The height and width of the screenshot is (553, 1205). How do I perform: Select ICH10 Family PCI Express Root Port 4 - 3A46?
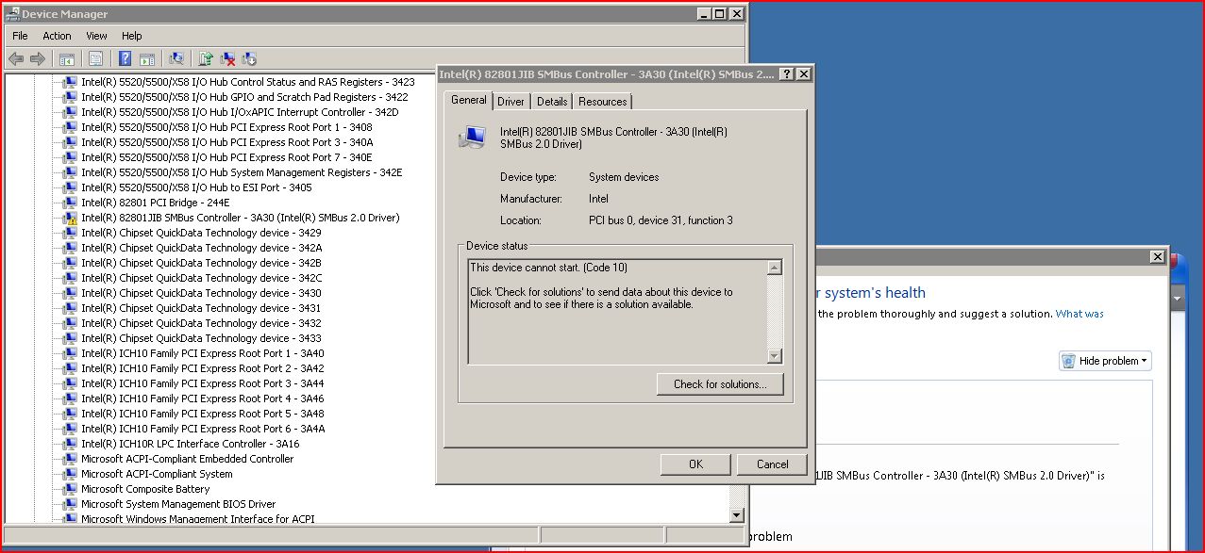point(203,398)
